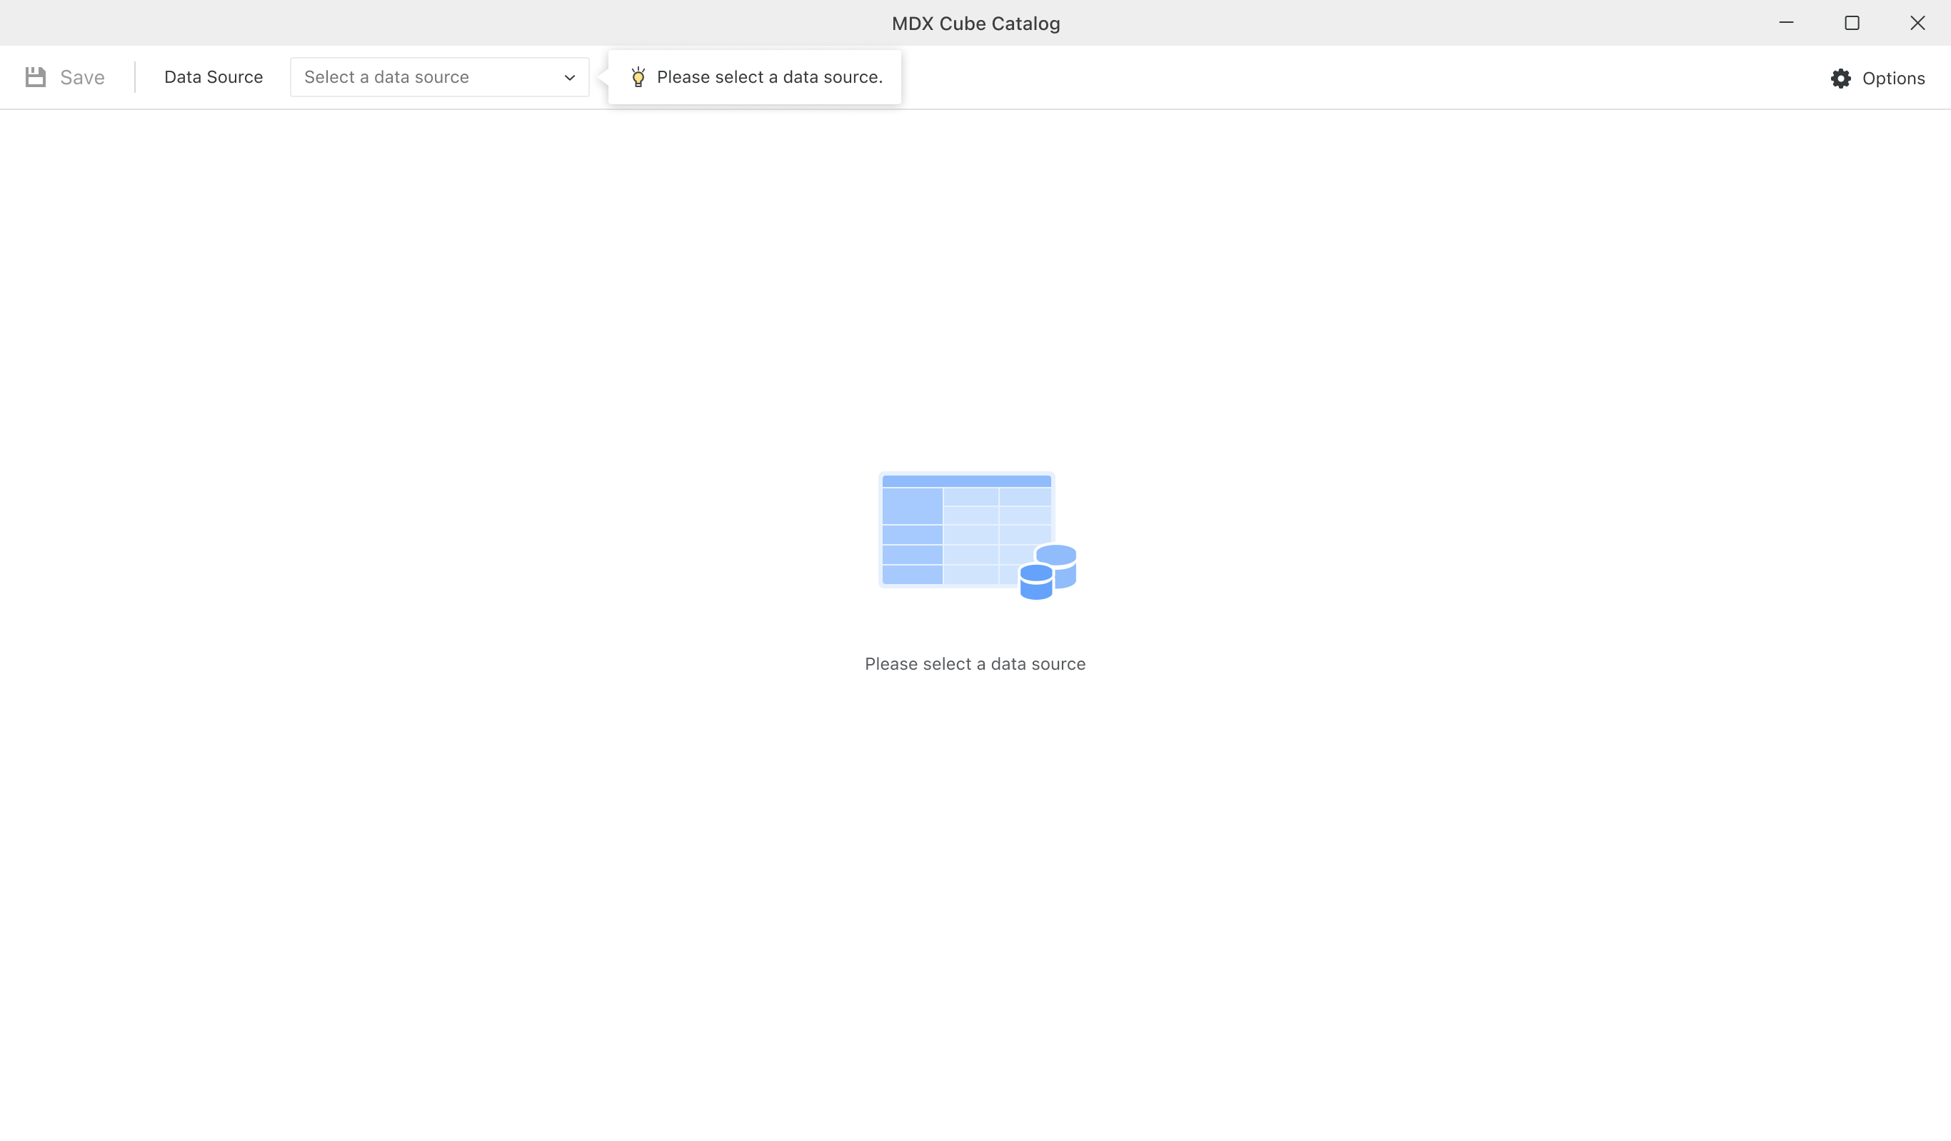
Task: Click the data source dropdown chevron arrow
Action: click(x=570, y=77)
